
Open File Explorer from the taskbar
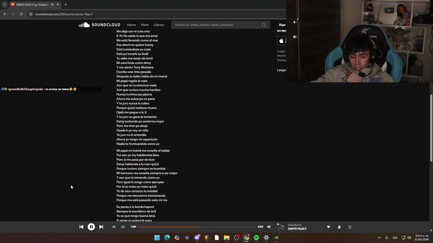tap(227, 238)
